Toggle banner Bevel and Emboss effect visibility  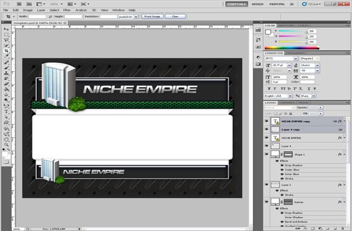(x=282, y=222)
